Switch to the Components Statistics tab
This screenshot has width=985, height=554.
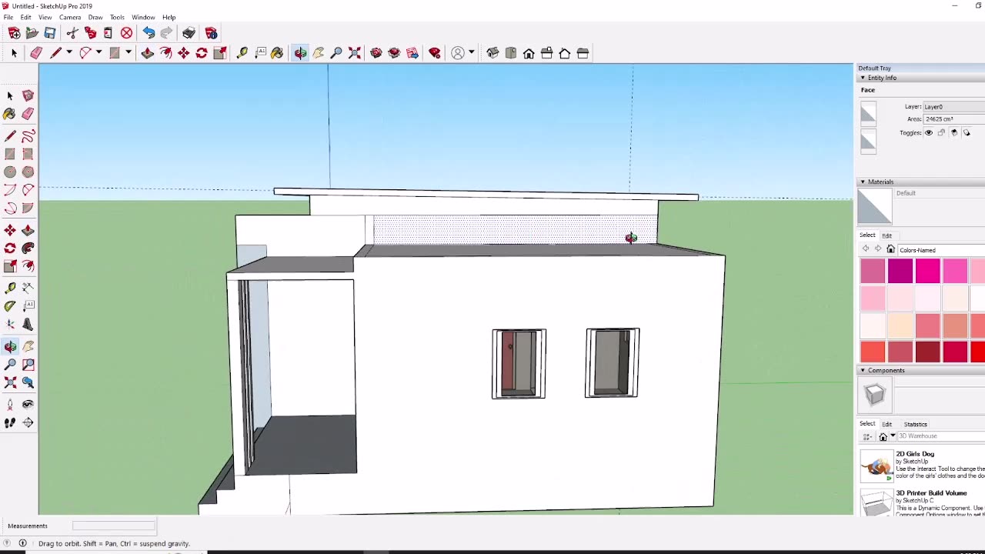(x=915, y=424)
